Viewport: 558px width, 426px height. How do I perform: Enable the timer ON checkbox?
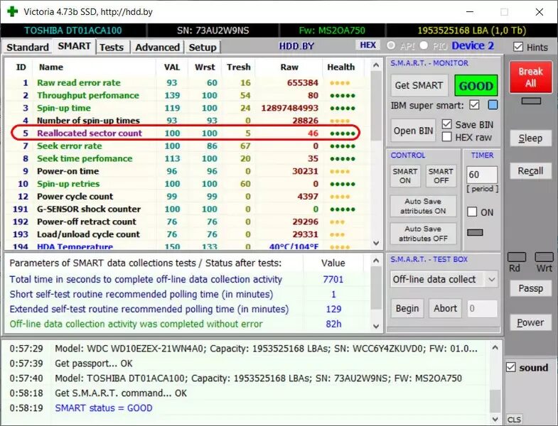tap(472, 212)
